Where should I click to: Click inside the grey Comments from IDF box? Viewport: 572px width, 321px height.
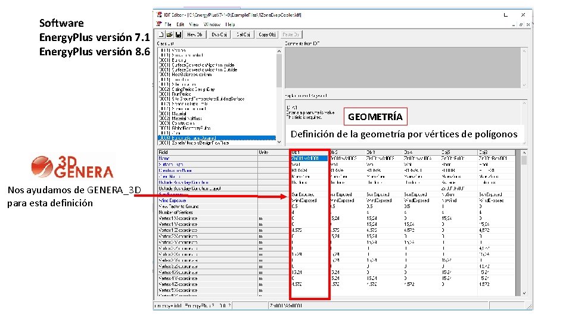[x=403, y=68]
